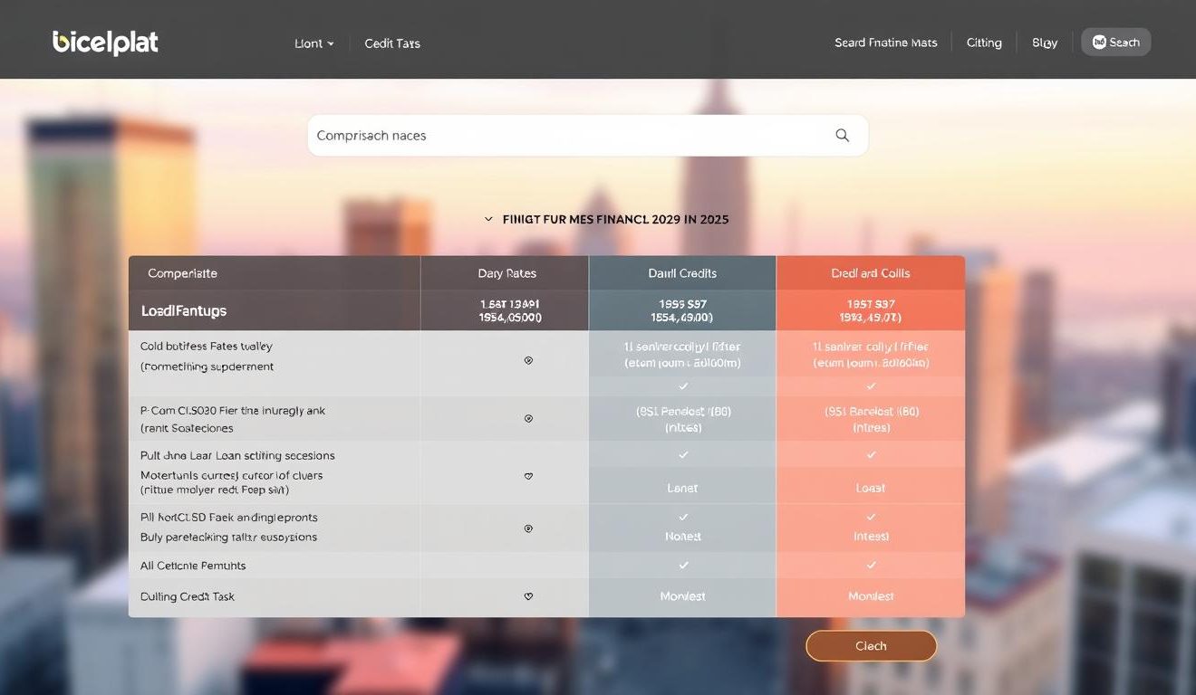Image resolution: width=1196 pixels, height=695 pixels.
Task: Click Dedl ard Colits checkmark for All Cetichte Pemuhts
Action: (x=871, y=565)
